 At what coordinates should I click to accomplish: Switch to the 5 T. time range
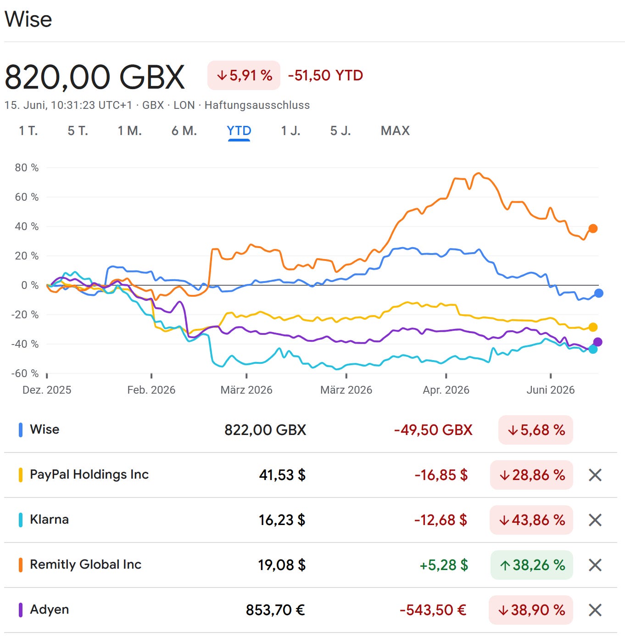pyautogui.click(x=78, y=131)
